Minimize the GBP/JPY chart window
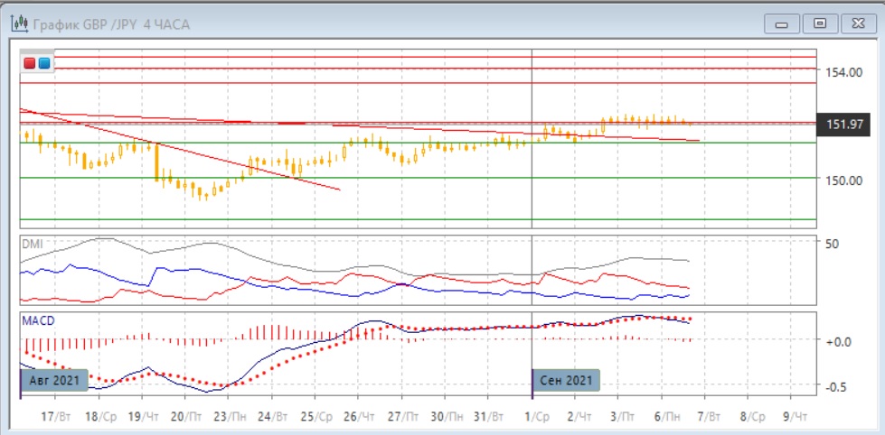 coord(782,23)
